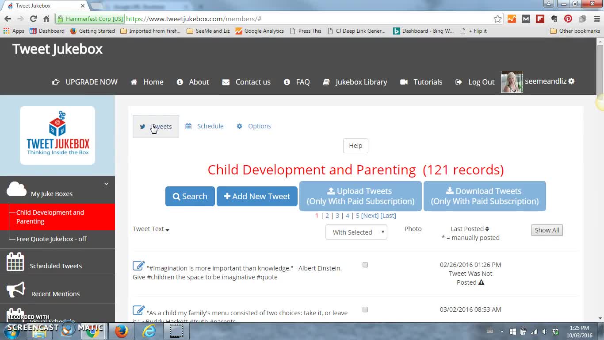Switch to the Schedule tab
Screen dimensions: 604x340
coord(204,126)
